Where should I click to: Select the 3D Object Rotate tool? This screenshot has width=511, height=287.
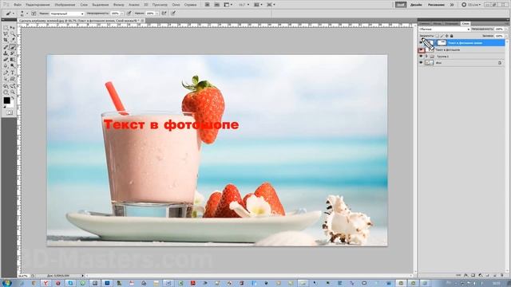point(6,86)
